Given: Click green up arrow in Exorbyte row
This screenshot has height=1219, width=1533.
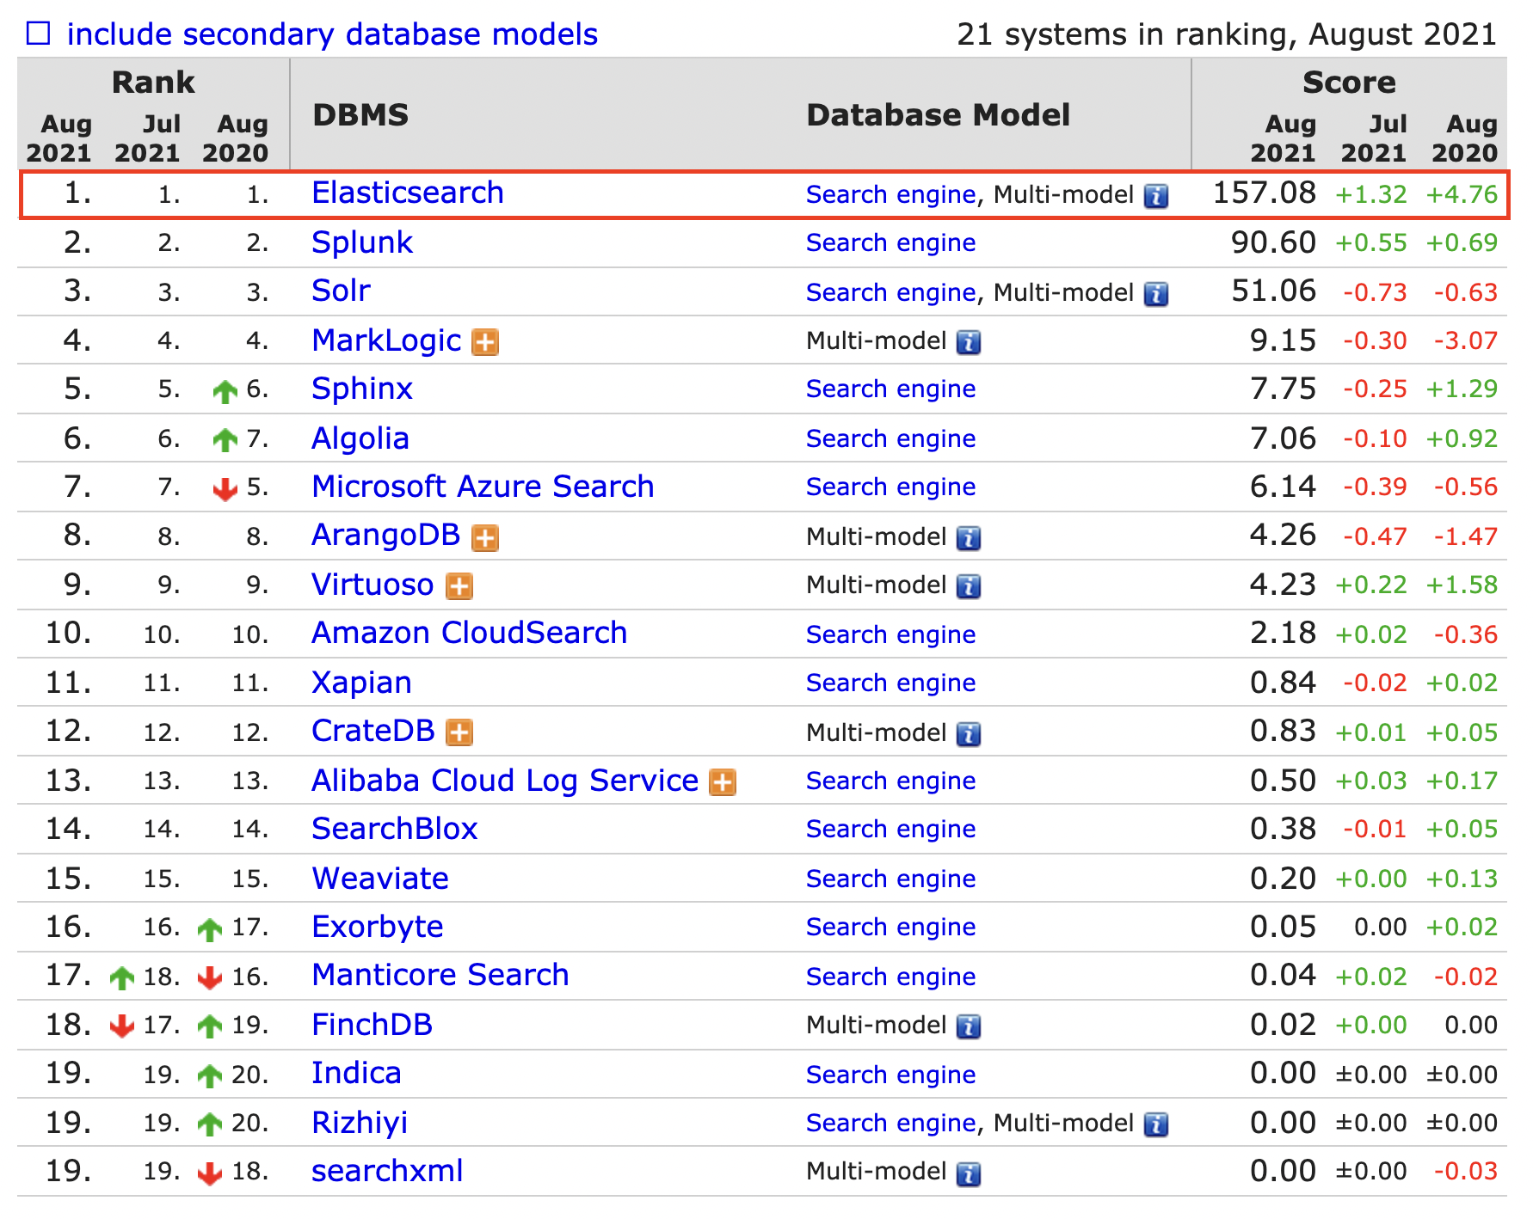Looking at the screenshot, I should tap(209, 929).
